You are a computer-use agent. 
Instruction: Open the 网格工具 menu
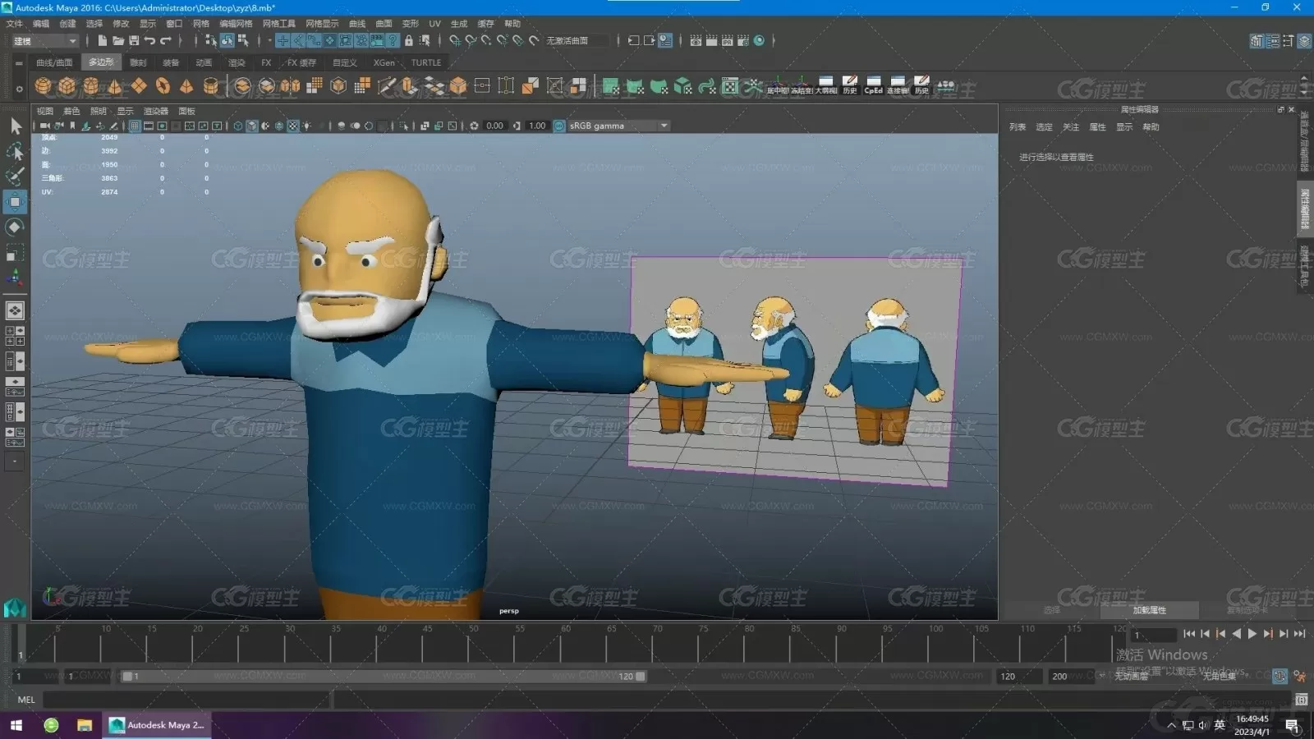click(278, 24)
